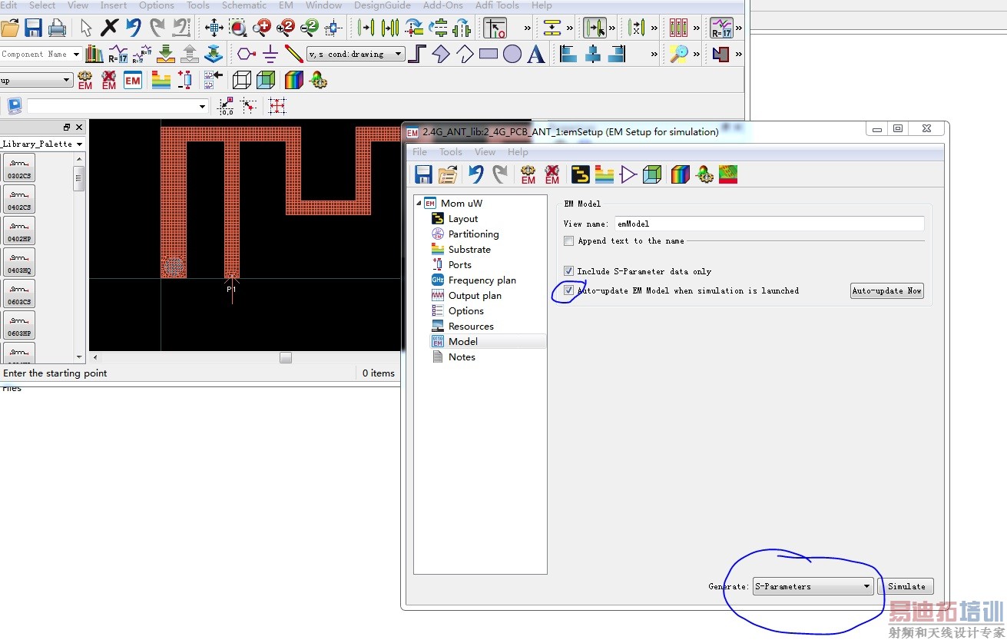The image size is (1007, 640).
Task: Click the rainbow visualization icon in main toolbar
Action: coord(293,80)
